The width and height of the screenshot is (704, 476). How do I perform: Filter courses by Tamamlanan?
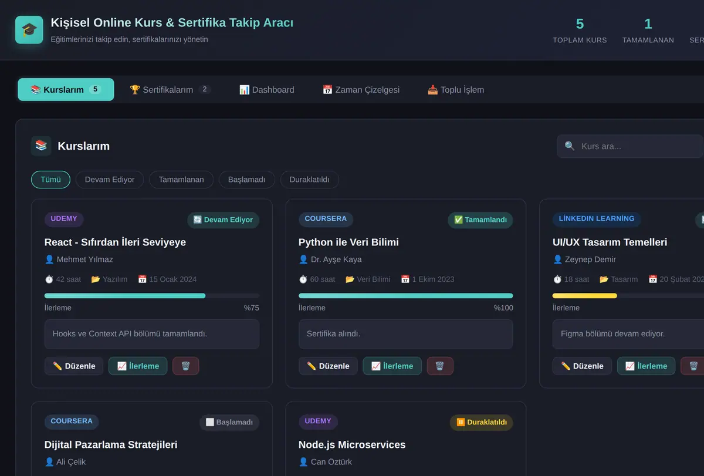181,180
